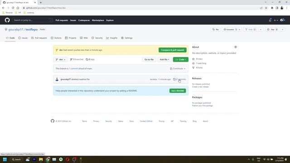Open the latest commit hash link
The height and width of the screenshot is (163, 290).
tap(154, 79)
